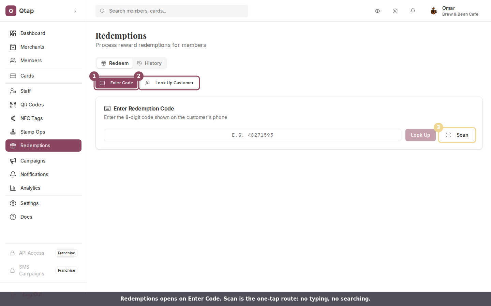Switch to the History tab
Screen dimensions: 491x306
coord(149,63)
